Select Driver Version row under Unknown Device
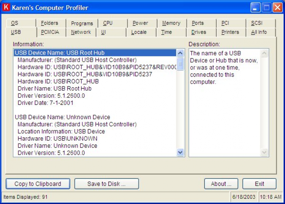This screenshot has height=204, width=285. [95, 153]
